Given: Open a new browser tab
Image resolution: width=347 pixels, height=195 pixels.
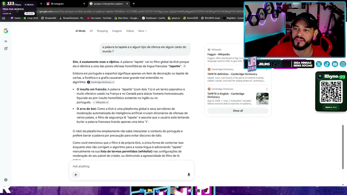Looking at the screenshot, I should pyautogui.click(x=134, y=4).
